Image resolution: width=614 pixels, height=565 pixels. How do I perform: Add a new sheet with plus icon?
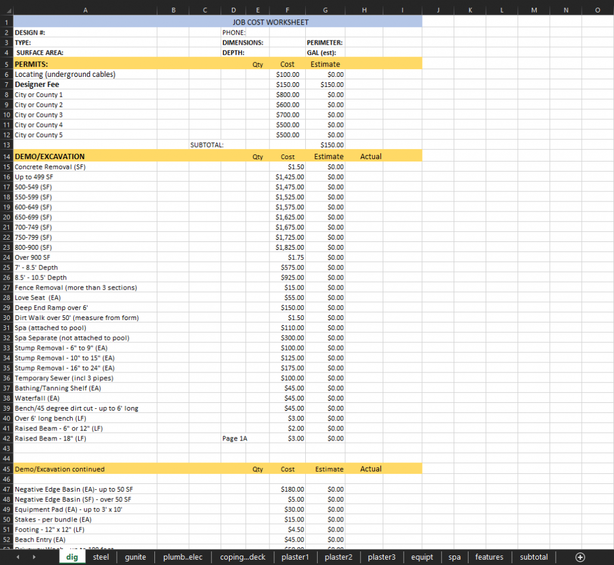(x=579, y=557)
